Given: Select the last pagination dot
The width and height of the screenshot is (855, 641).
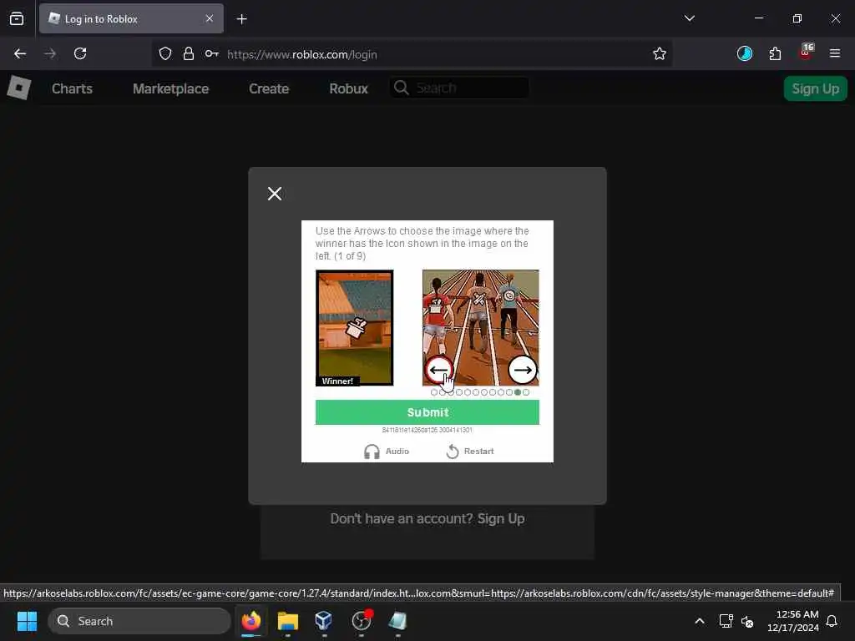Looking at the screenshot, I should pos(526,392).
